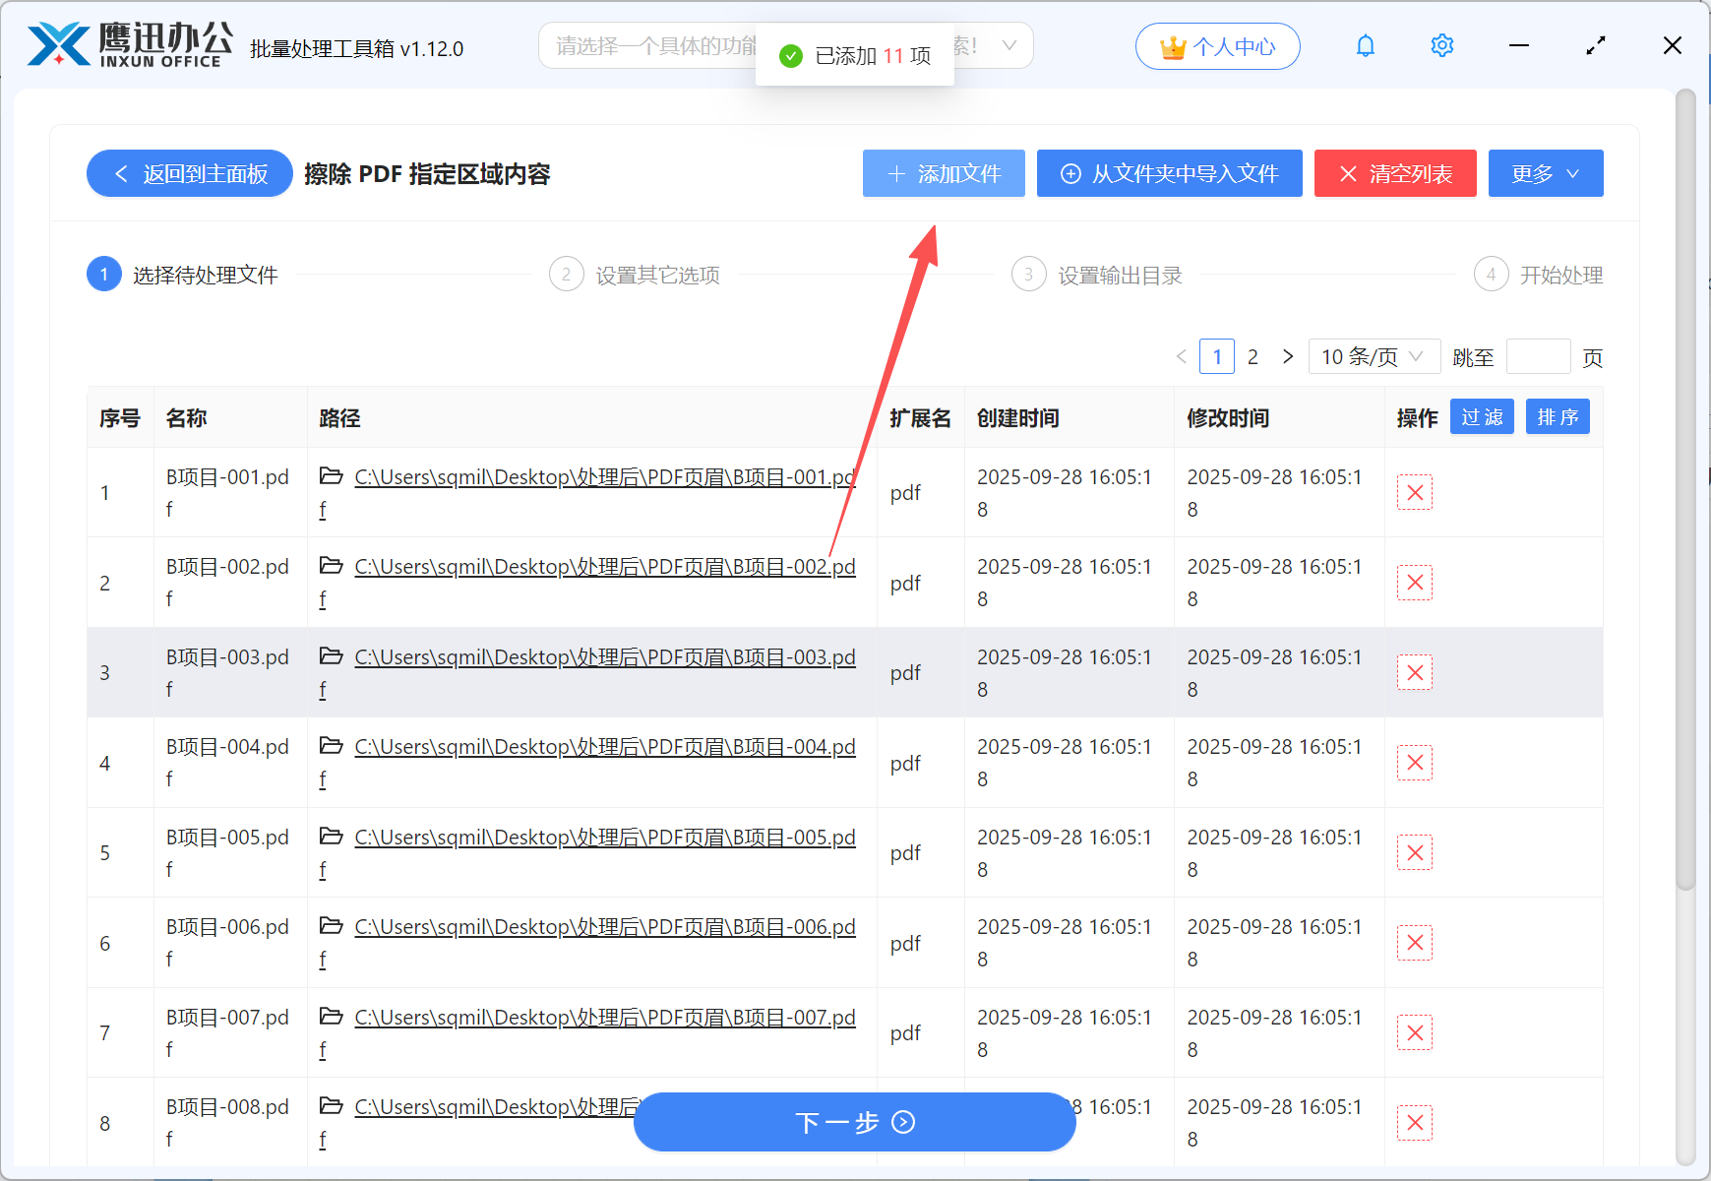Open folder icon for B项目-004.pdf path

332,746
